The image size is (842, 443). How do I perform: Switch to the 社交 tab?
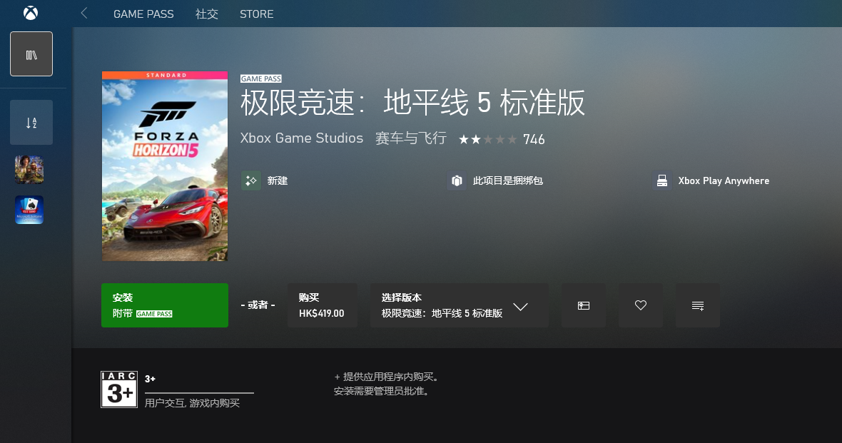click(x=207, y=14)
